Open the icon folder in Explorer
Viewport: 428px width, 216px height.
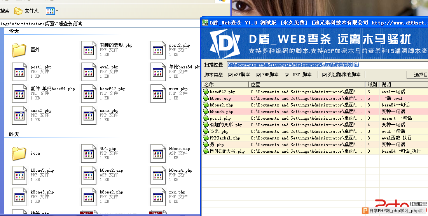pyautogui.click(x=19, y=153)
